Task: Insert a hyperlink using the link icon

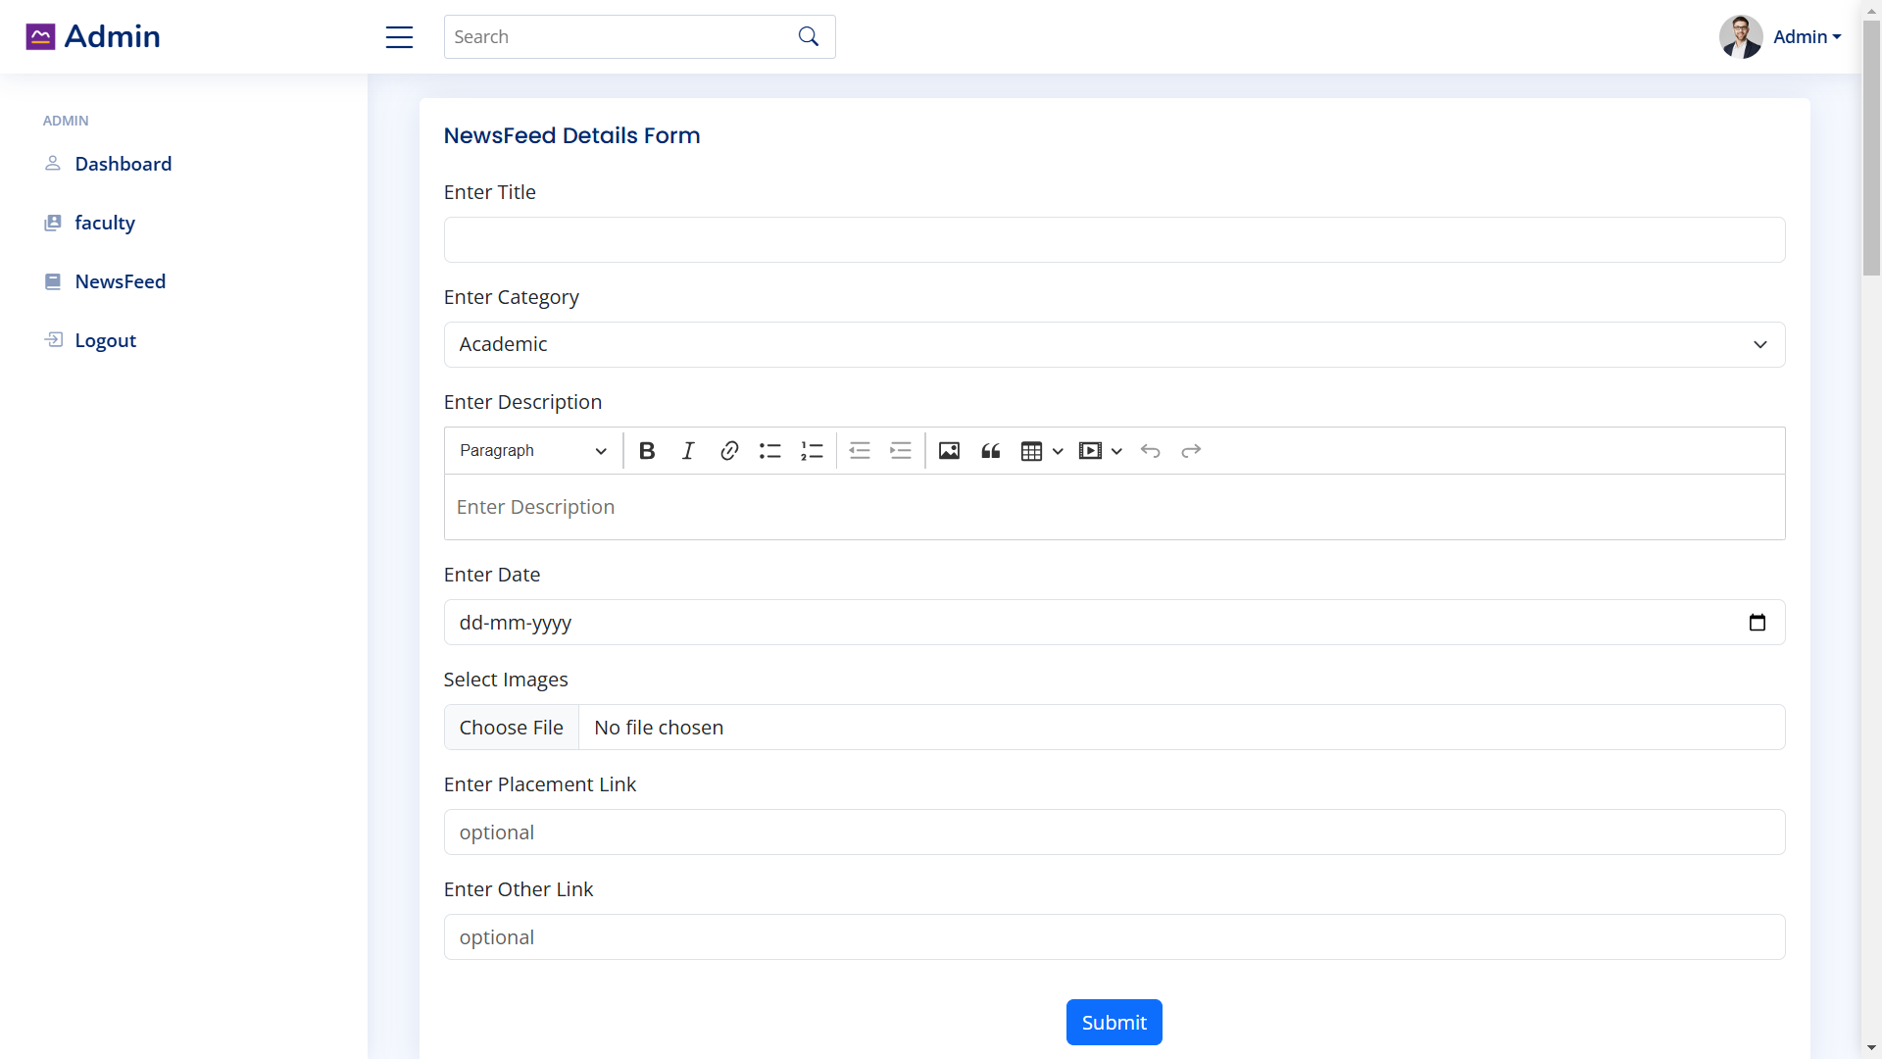Action: tap(729, 450)
